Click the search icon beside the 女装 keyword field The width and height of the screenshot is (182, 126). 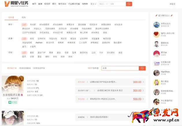pos(142,68)
